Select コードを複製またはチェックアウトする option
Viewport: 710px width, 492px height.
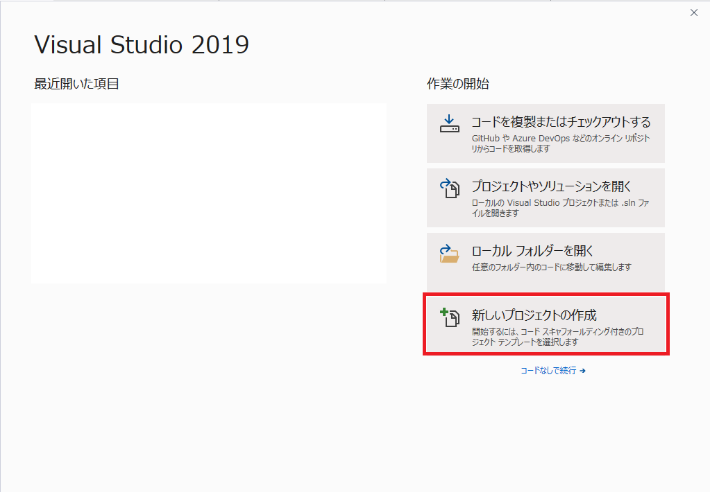(546, 132)
